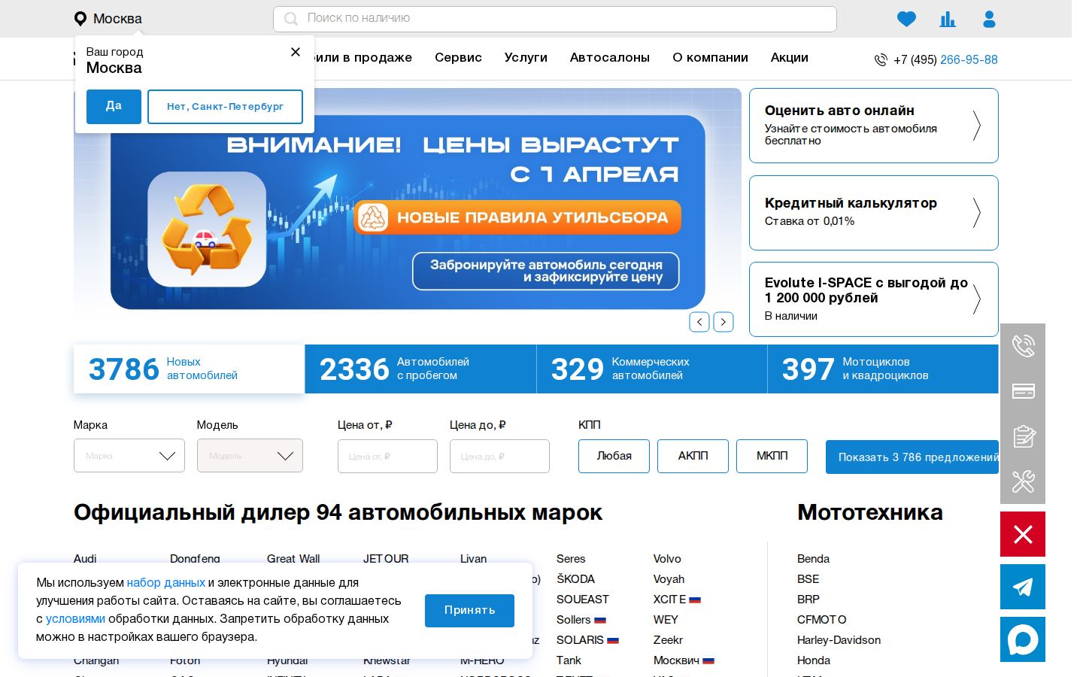Select the МКПП transmission option

[x=772, y=456]
